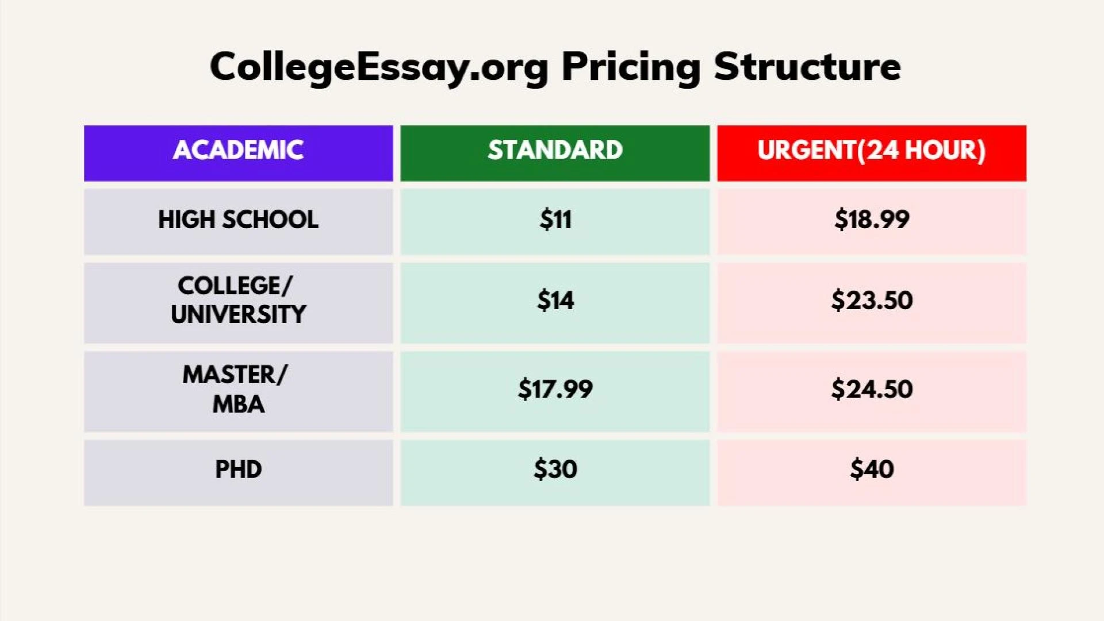
Task: Click the word MBA in the row label
Action: 239,404
